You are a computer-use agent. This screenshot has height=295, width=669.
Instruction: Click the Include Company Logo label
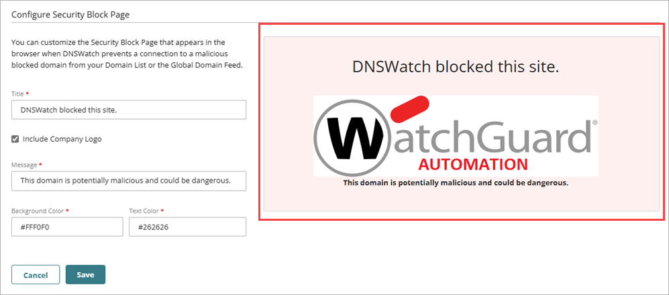[x=62, y=139]
